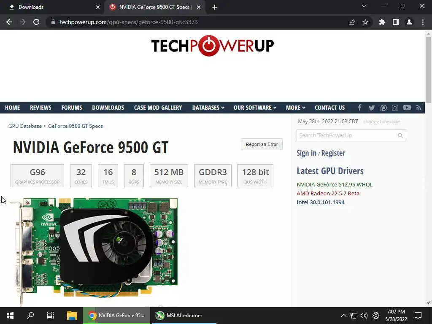
Task: Click the GPU Database breadcrumb link
Action: pyautogui.click(x=25, y=126)
